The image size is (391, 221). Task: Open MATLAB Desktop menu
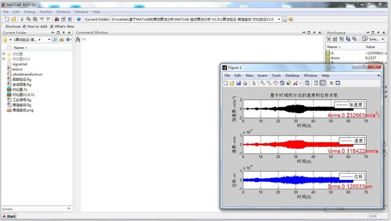(x=63, y=12)
